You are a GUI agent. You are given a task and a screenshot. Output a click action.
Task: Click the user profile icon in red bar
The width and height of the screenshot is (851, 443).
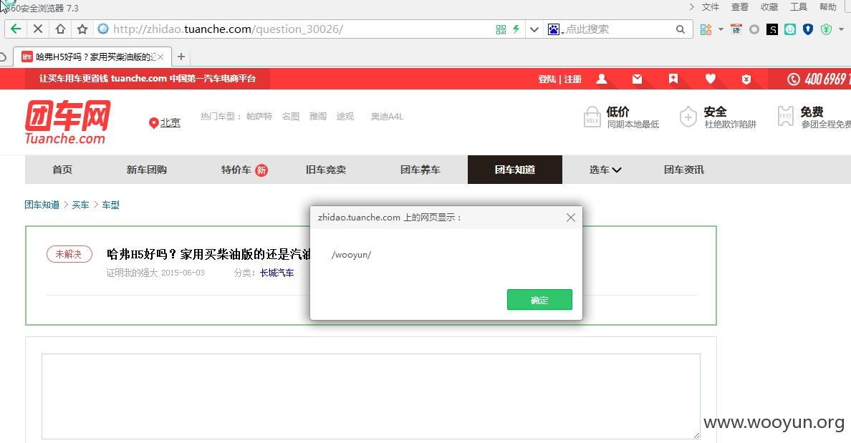pyautogui.click(x=601, y=79)
